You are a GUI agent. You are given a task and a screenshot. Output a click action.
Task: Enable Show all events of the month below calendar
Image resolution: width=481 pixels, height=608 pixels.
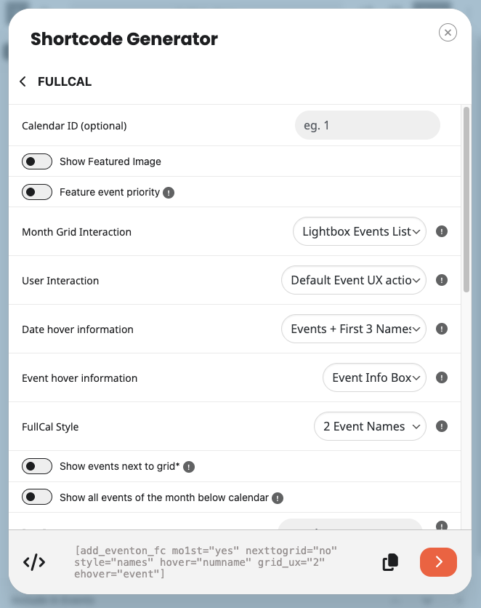pyautogui.click(x=37, y=497)
